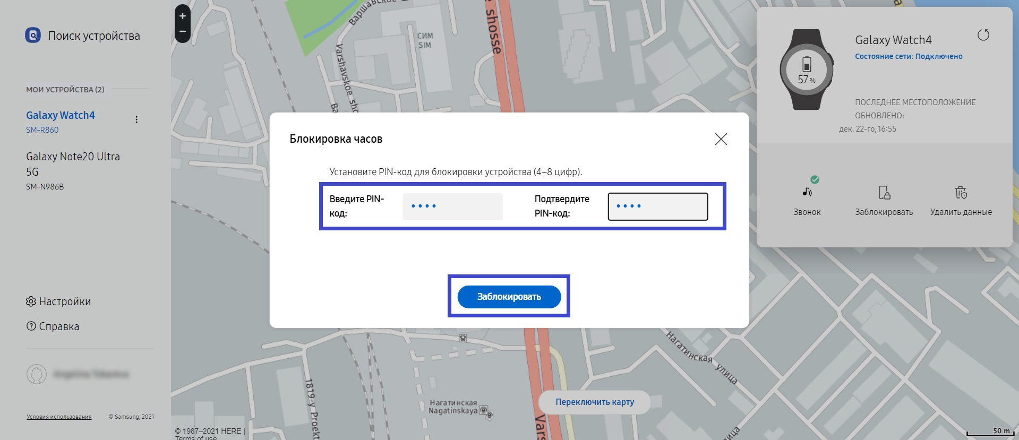The height and width of the screenshot is (440, 1019).
Task: Zoom in the map with plus button
Action: point(183,16)
